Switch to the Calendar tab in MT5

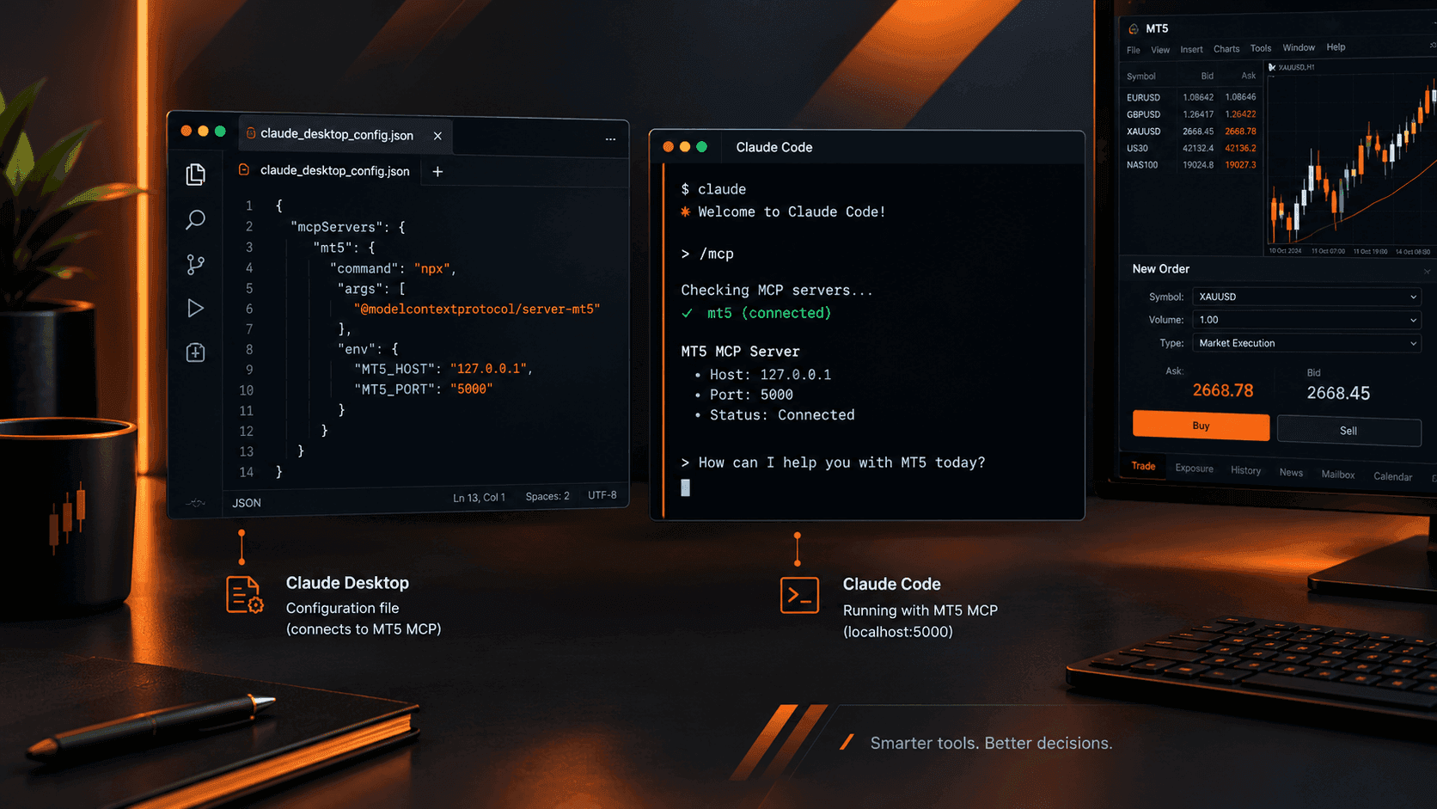click(1392, 476)
